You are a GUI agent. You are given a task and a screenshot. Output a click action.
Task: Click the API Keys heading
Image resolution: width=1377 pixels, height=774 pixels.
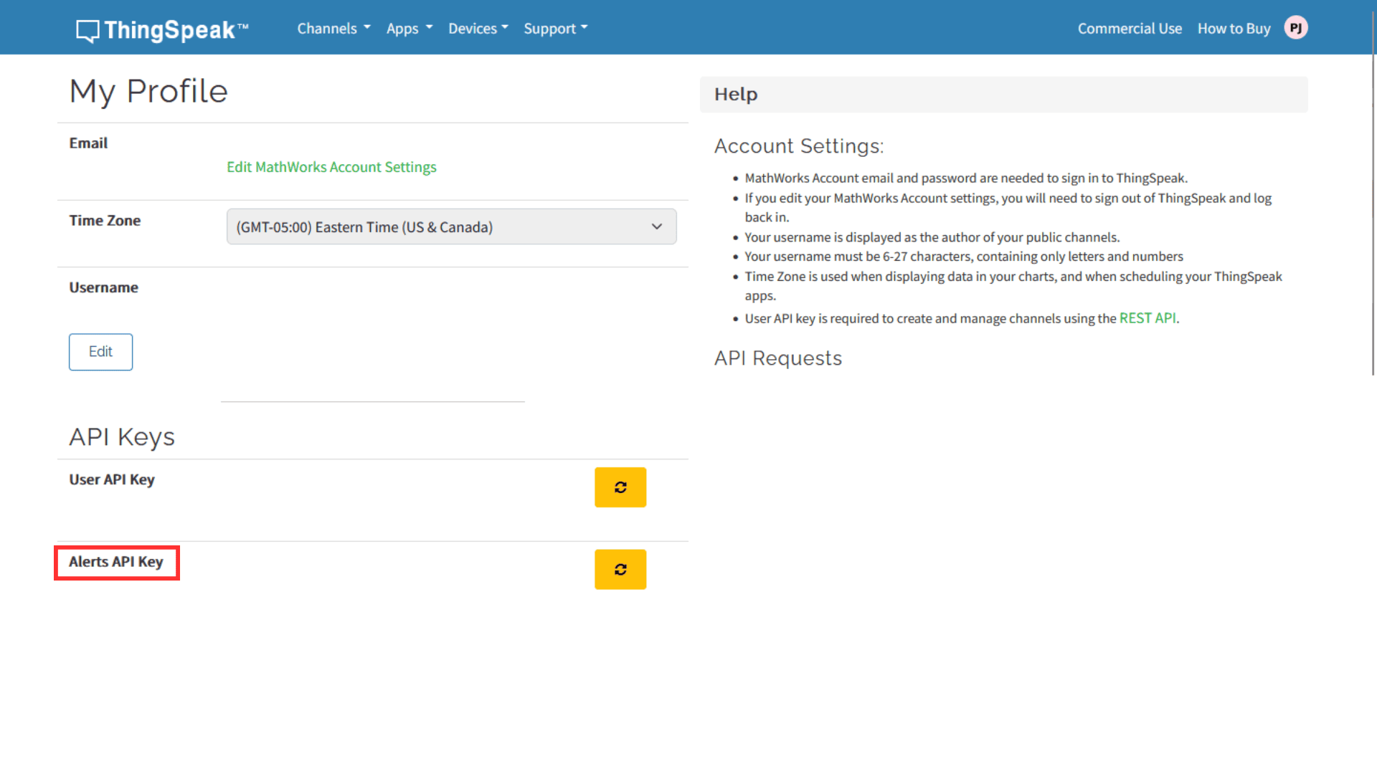tap(122, 437)
